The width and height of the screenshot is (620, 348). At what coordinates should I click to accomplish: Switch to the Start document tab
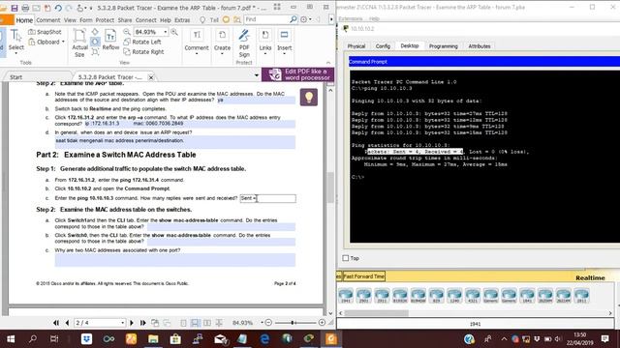[15, 77]
